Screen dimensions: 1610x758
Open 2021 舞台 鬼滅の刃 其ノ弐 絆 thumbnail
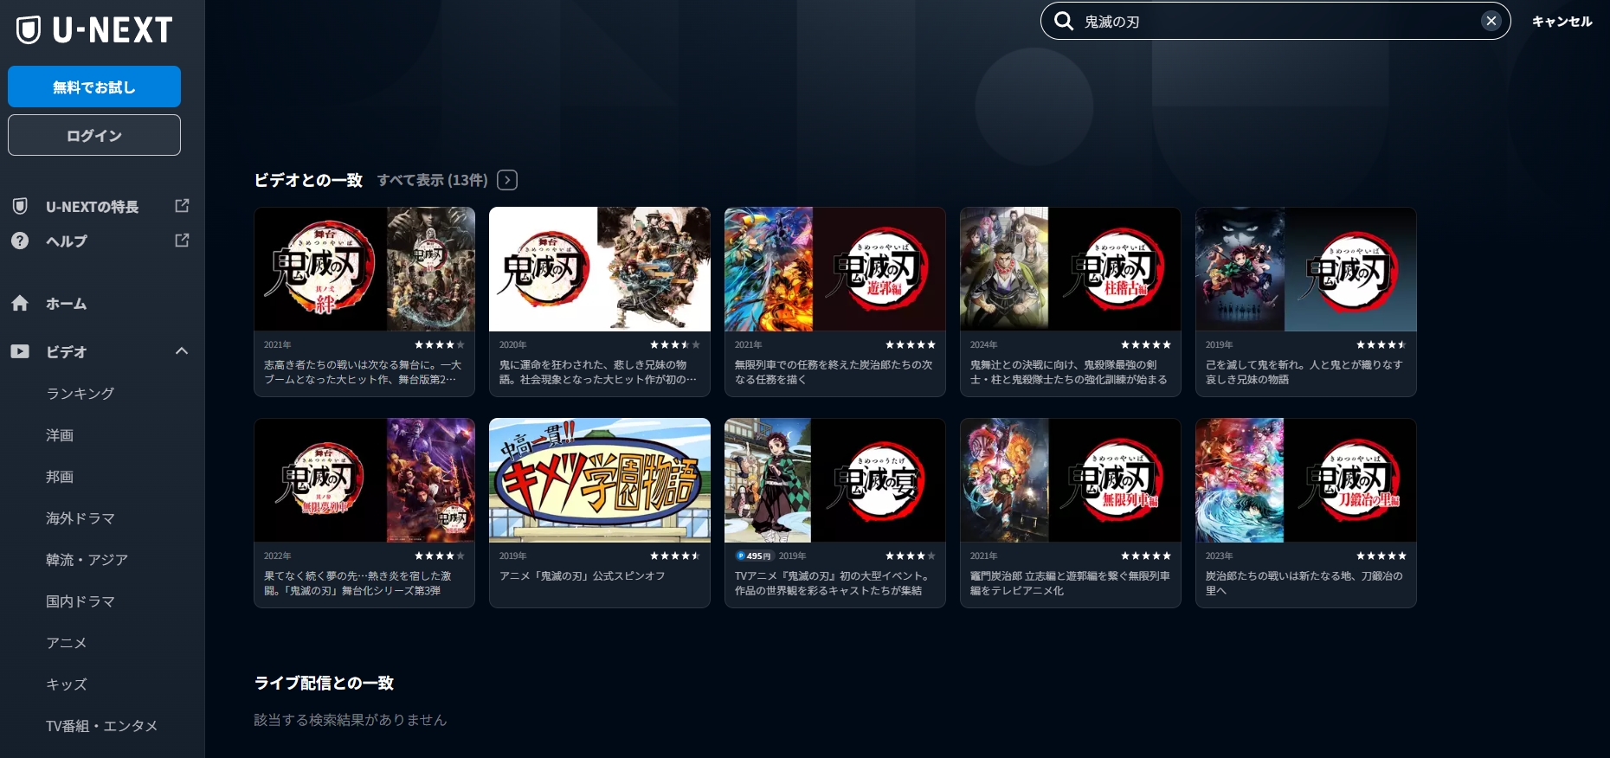click(x=364, y=269)
